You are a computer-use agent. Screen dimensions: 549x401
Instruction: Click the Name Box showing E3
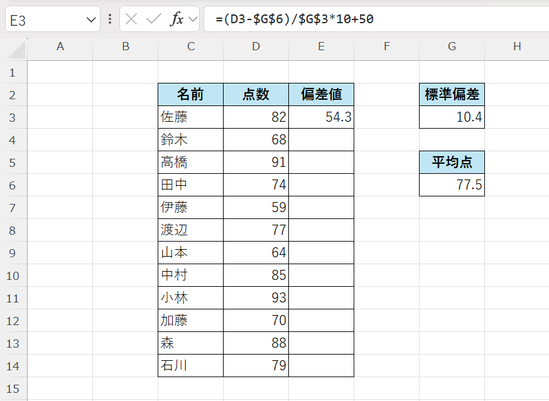coord(44,20)
